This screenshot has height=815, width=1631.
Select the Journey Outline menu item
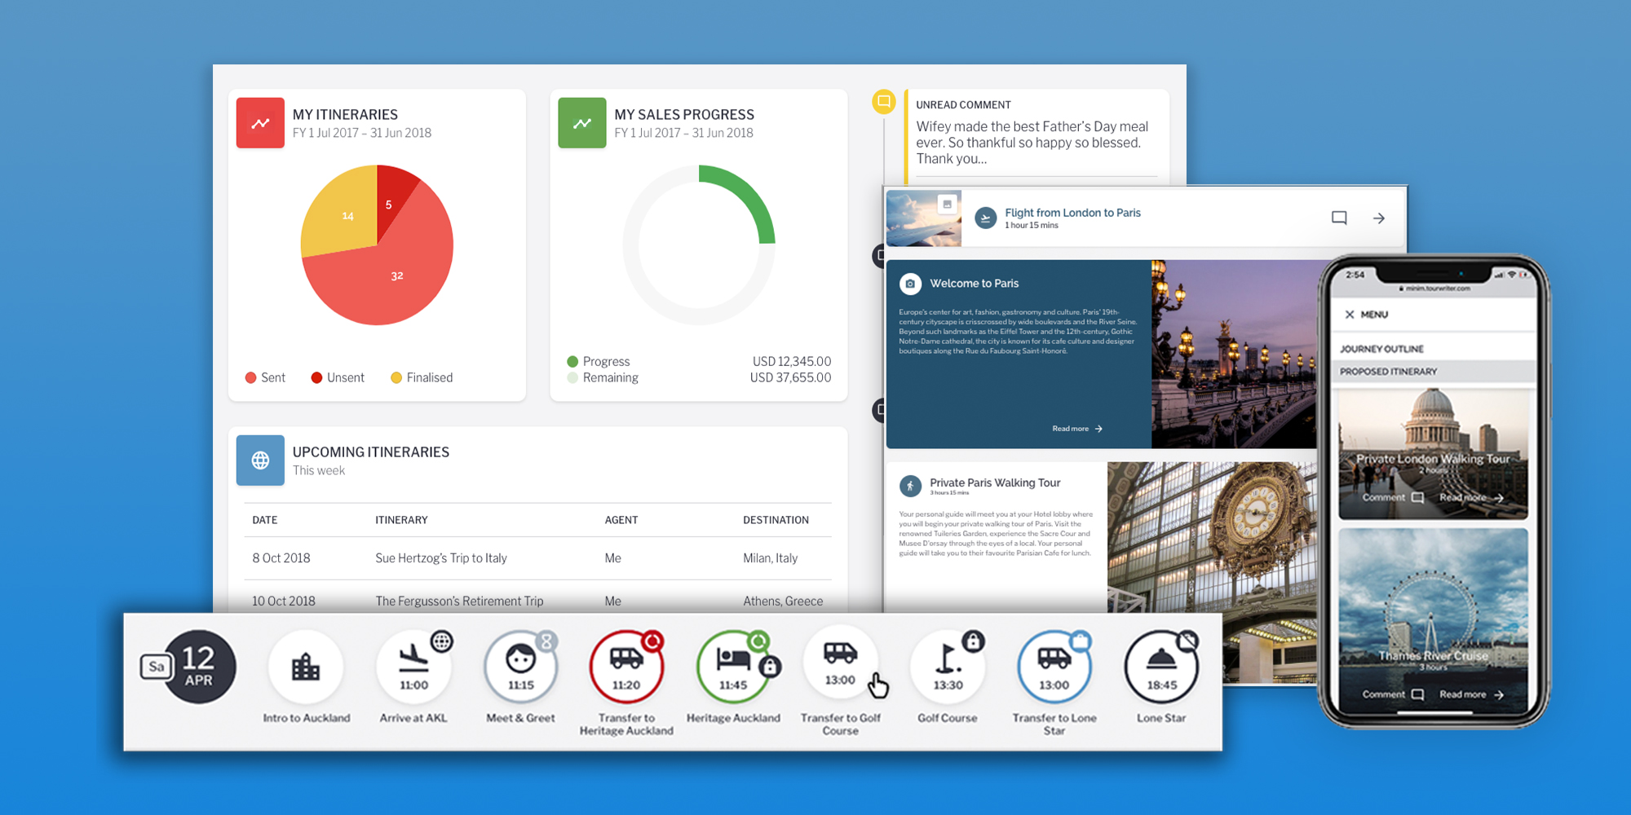click(1381, 349)
